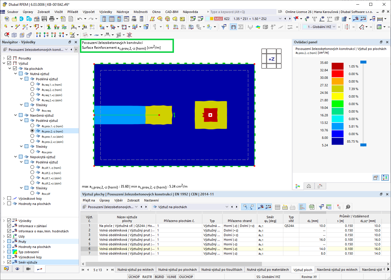Open the Výpočet menu
The width and height of the screenshot is (391, 280).
(x=89, y=12)
